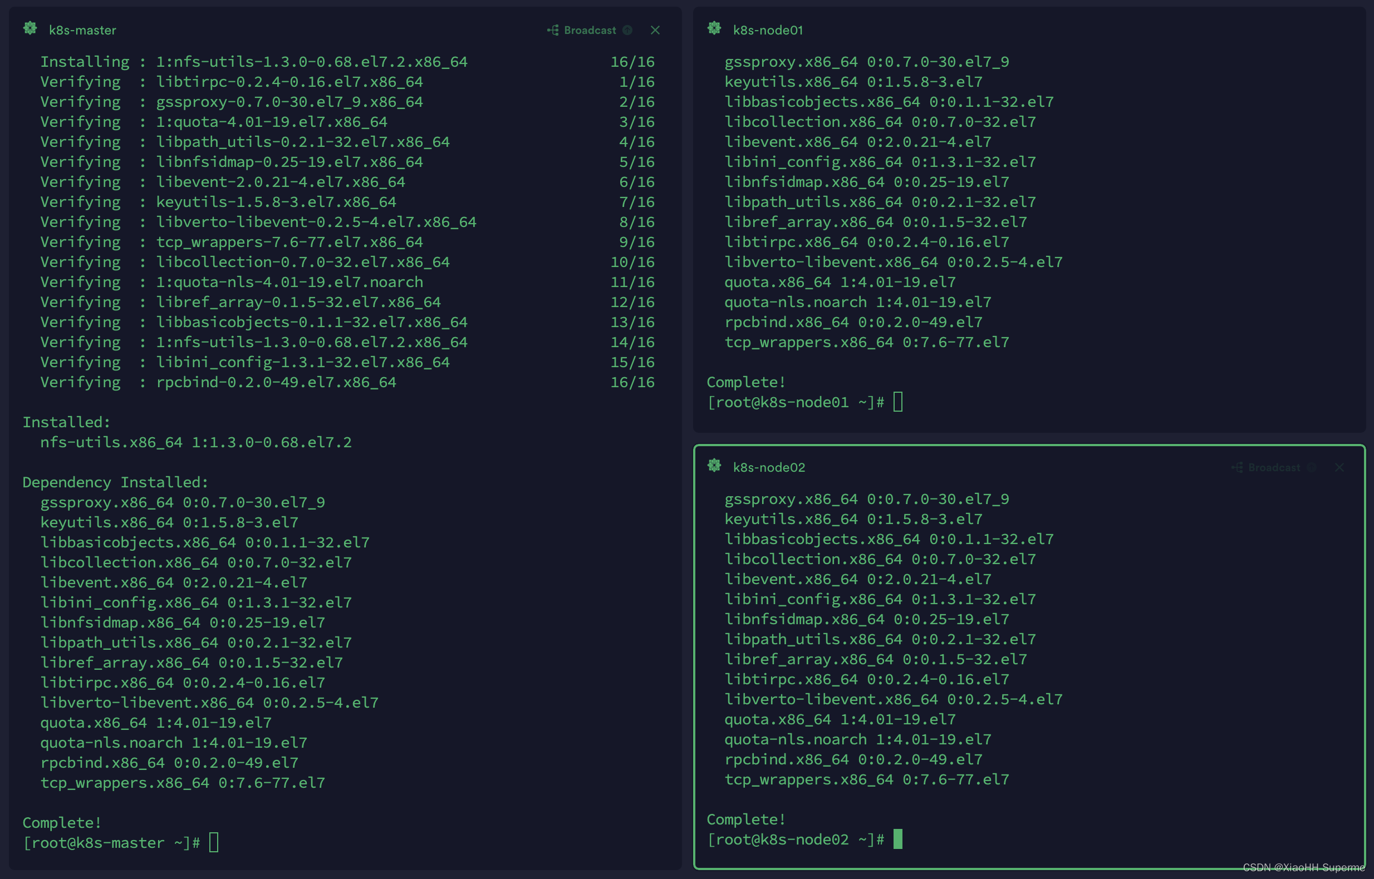Image resolution: width=1374 pixels, height=879 pixels.
Task: Click 'keyutils.x86_64 0:1.5.8-3.el7' in k8s-master
Action: (169, 522)
